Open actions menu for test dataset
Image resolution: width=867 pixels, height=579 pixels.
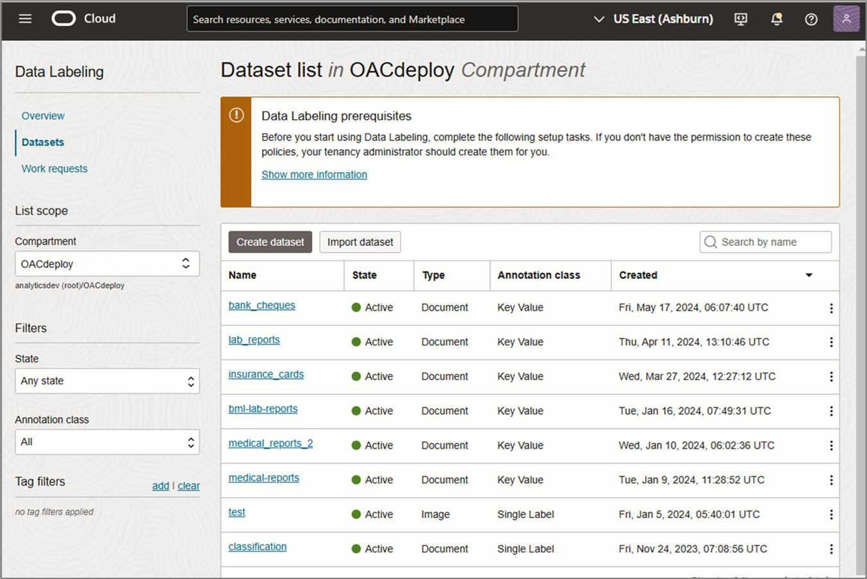click(x=831, y=514)
